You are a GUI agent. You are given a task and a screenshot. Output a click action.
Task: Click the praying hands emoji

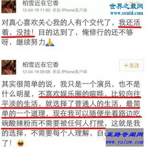(x=50, y=42)
